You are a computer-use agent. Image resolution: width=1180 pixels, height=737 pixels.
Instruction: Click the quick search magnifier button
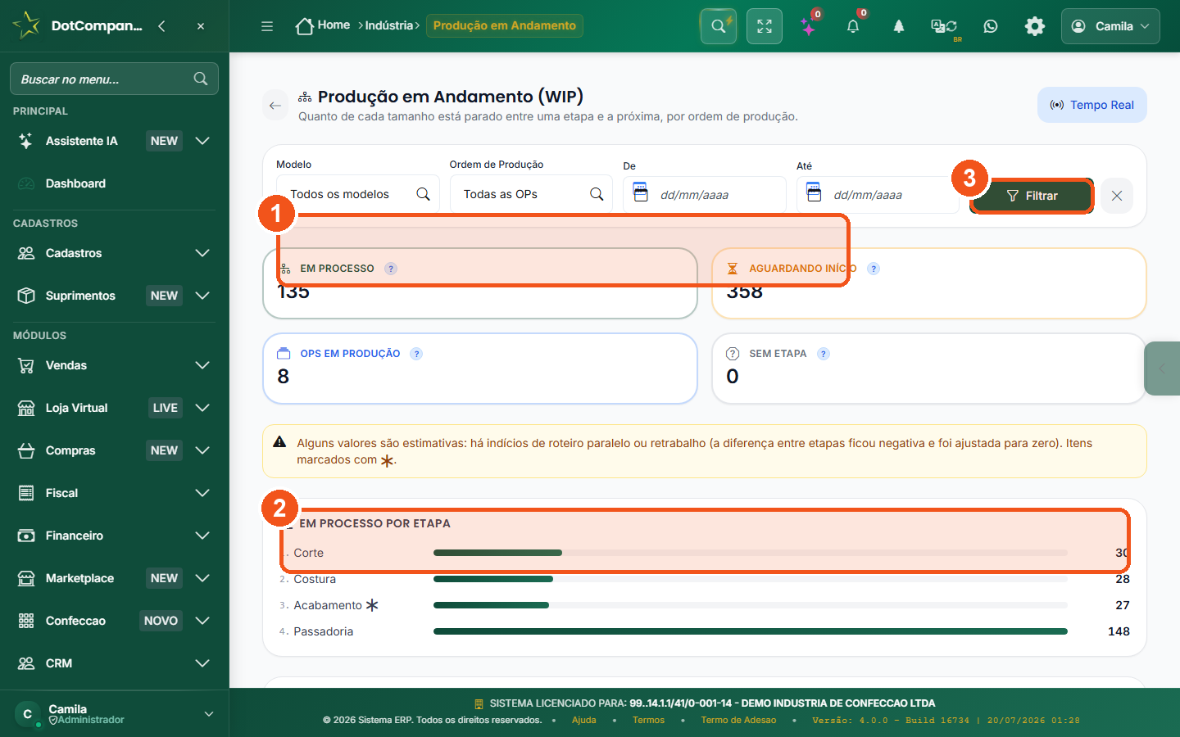click(719, 26)
